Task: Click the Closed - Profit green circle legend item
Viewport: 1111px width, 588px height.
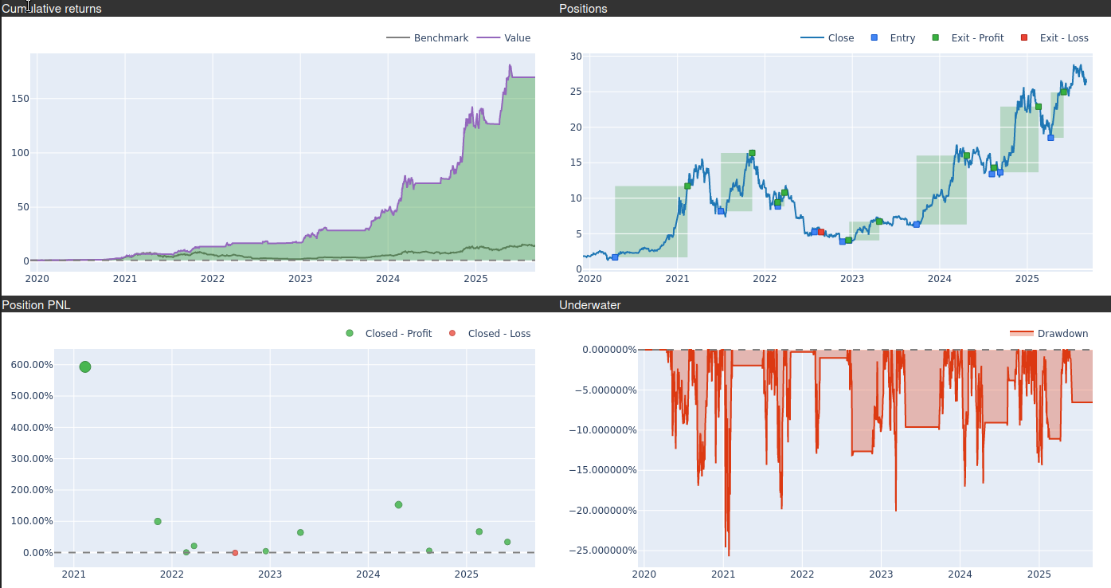Action: (350, 334)
